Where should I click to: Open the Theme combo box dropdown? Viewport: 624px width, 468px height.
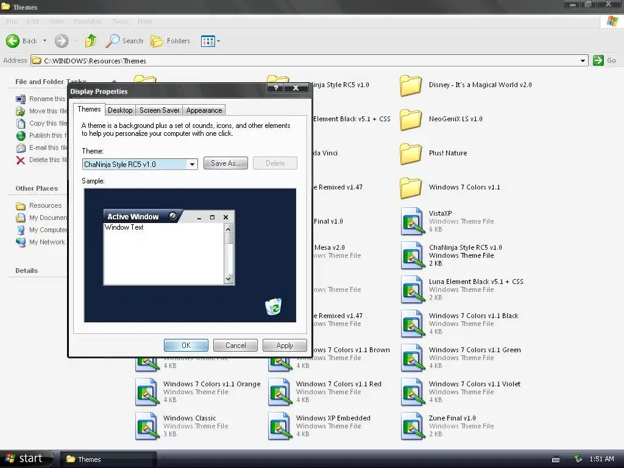(x=192, y=165)
